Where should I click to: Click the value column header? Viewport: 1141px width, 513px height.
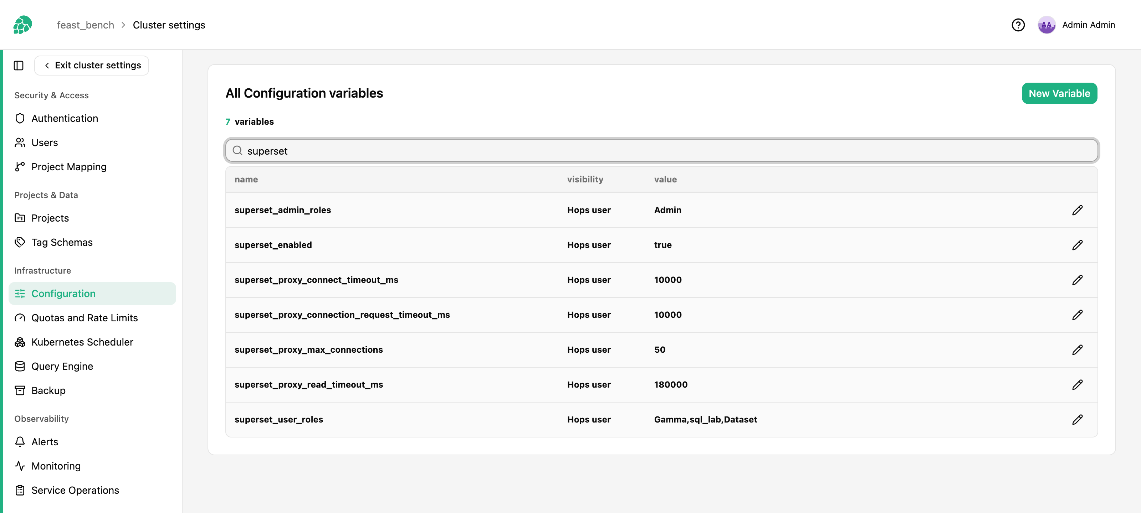665,180
